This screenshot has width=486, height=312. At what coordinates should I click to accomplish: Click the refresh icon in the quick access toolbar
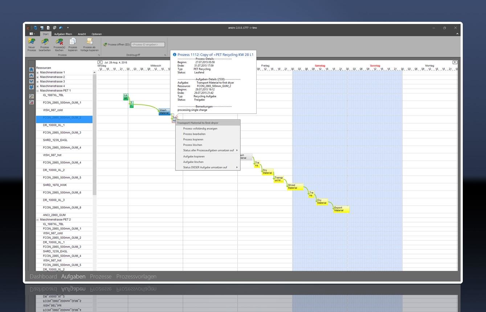[x=36, y=28]
